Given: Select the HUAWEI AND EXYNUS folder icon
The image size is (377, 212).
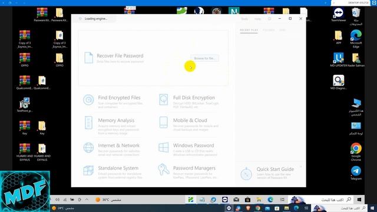Looking at the screenshot, I should point(42,152).
